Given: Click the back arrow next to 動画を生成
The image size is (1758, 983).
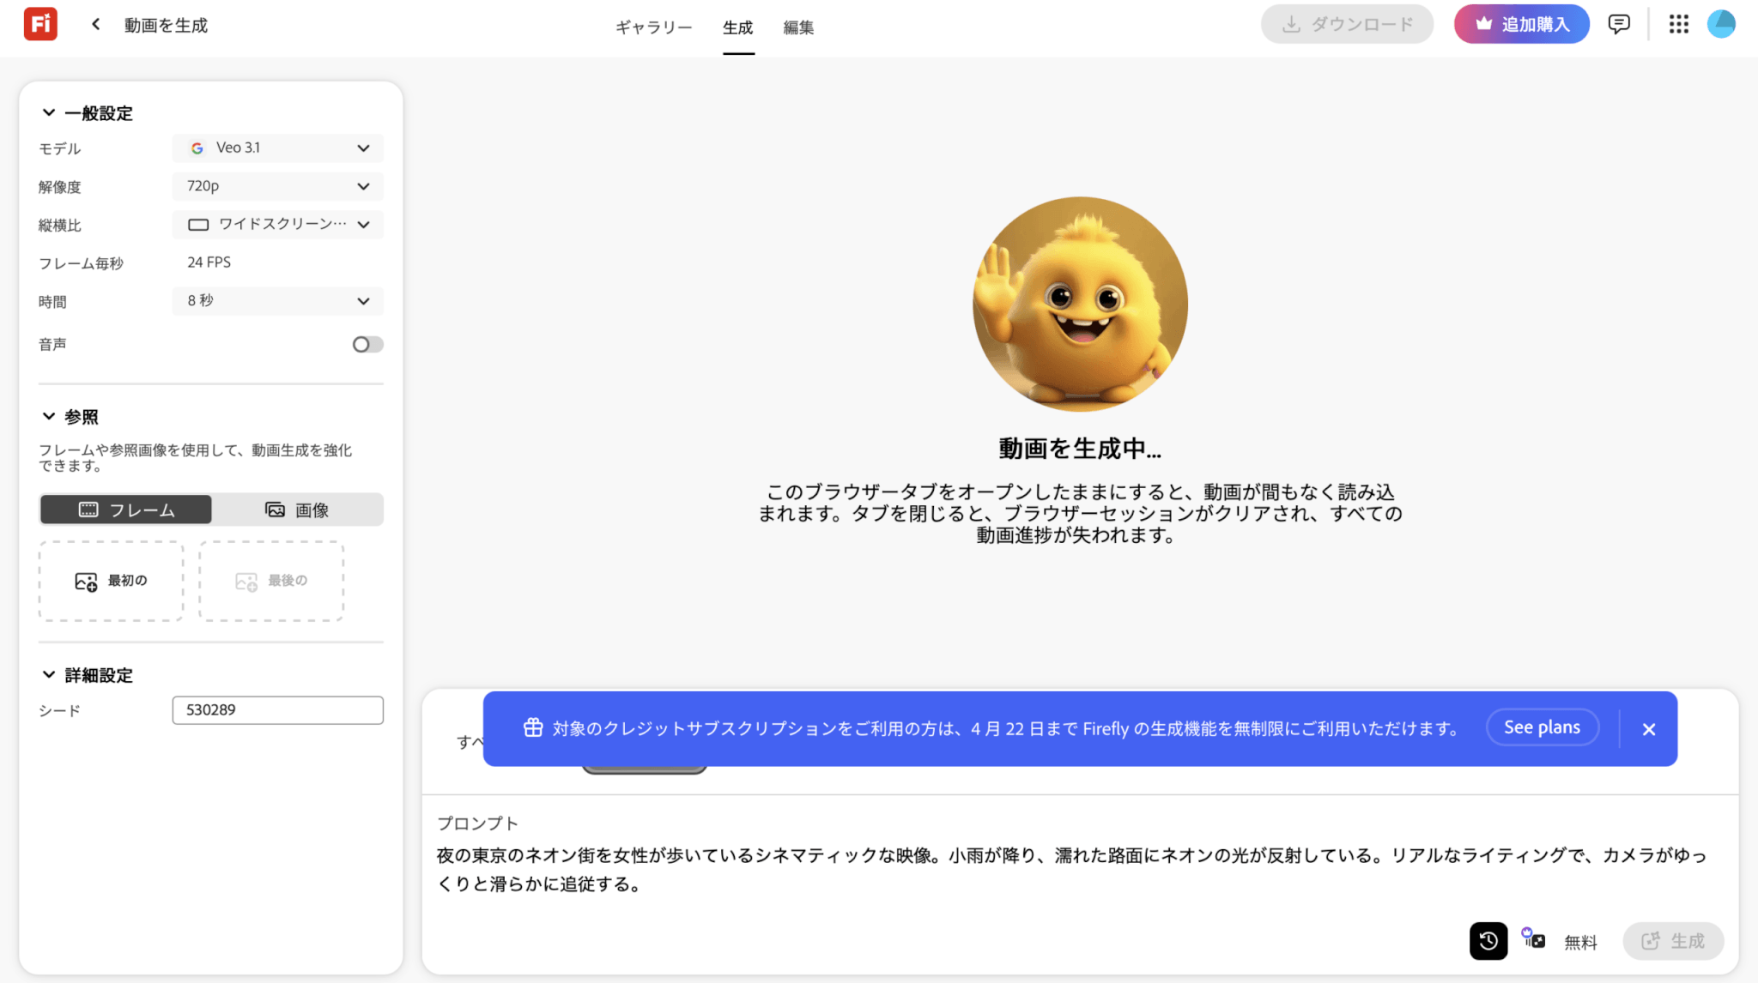Looking at the screenshot, I should (96, 24).
